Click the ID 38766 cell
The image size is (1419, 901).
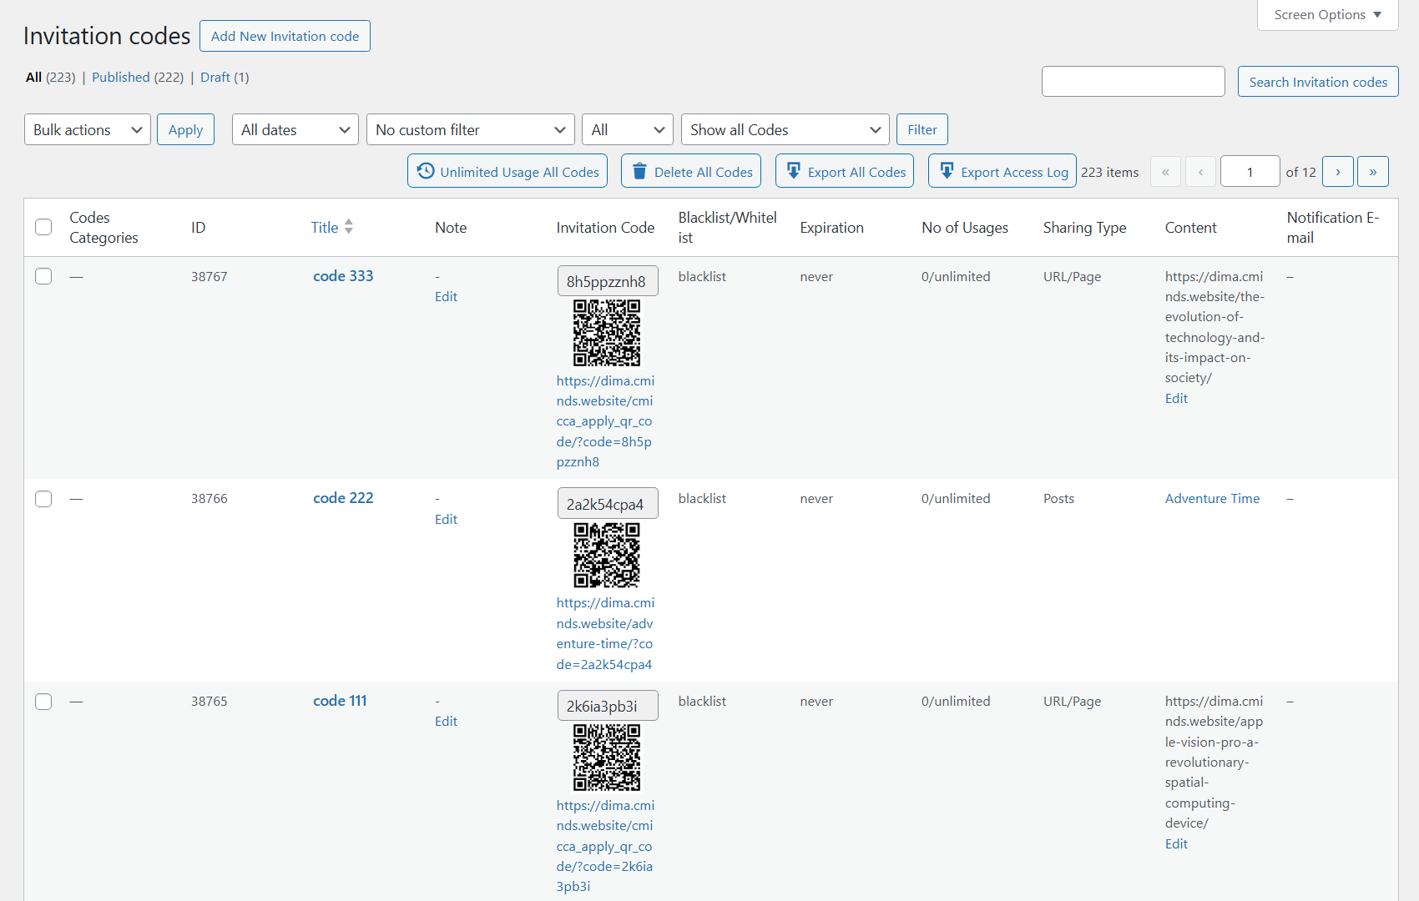coord(209,498)
